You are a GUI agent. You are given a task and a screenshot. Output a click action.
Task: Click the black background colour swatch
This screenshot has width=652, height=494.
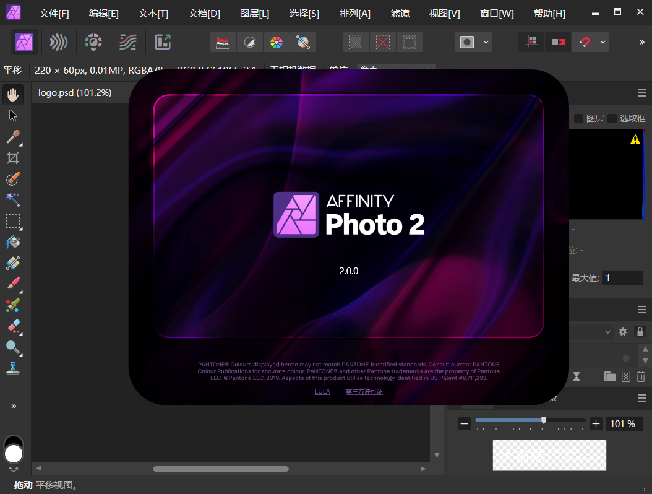pos(14,440)
